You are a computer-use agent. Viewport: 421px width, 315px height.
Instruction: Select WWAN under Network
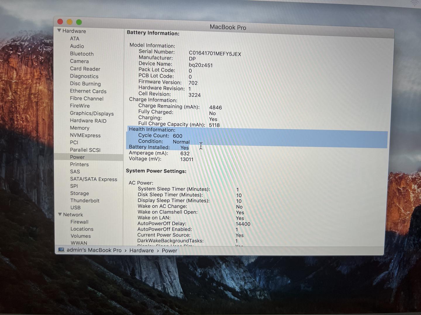[x=79, y=243]
